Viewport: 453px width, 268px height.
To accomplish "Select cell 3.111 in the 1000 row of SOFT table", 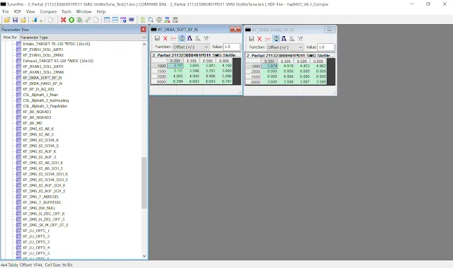I will pos(175,66).
